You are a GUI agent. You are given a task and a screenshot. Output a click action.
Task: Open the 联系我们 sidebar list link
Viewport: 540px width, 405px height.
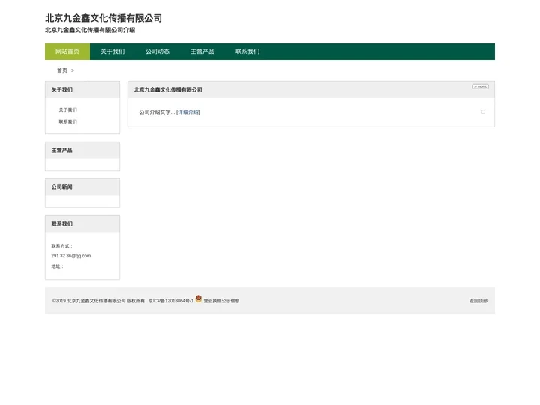(x=67, y=122)
